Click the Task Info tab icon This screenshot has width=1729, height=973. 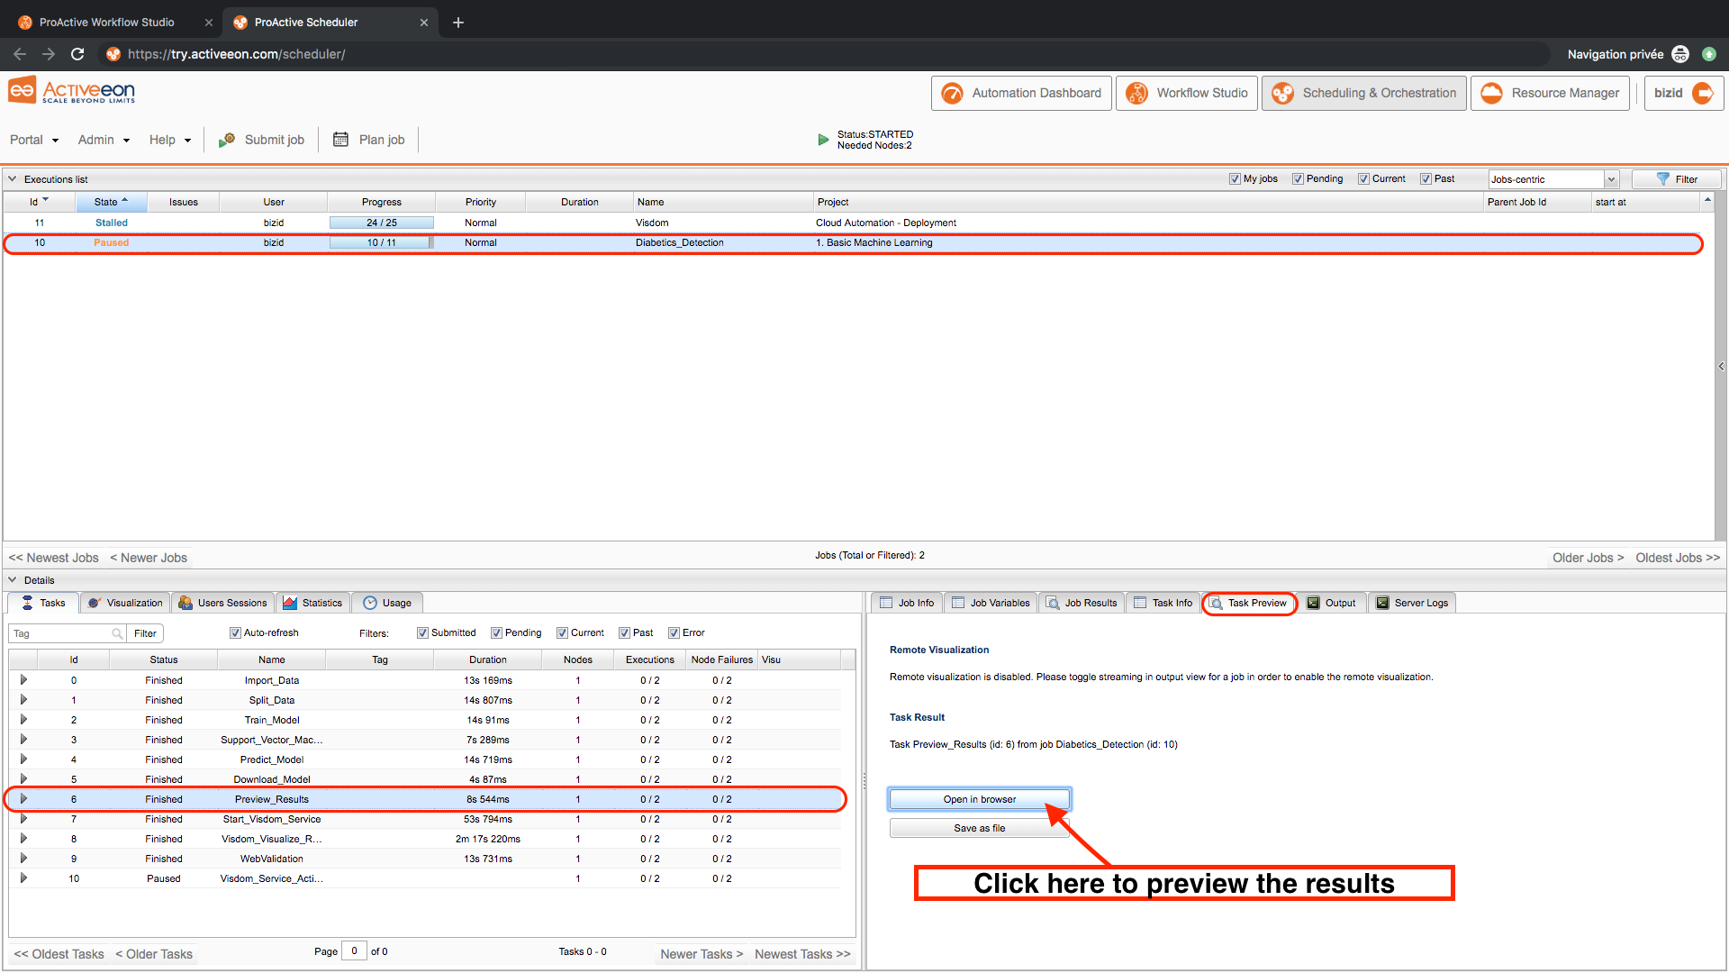click(1140, 603)
